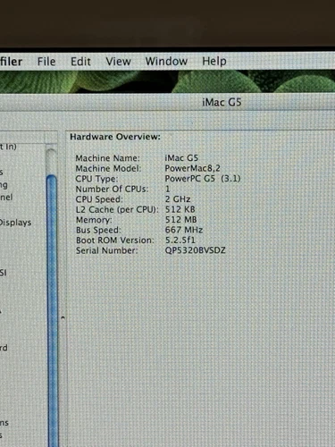Open the Edit menu

pos(80,62)
